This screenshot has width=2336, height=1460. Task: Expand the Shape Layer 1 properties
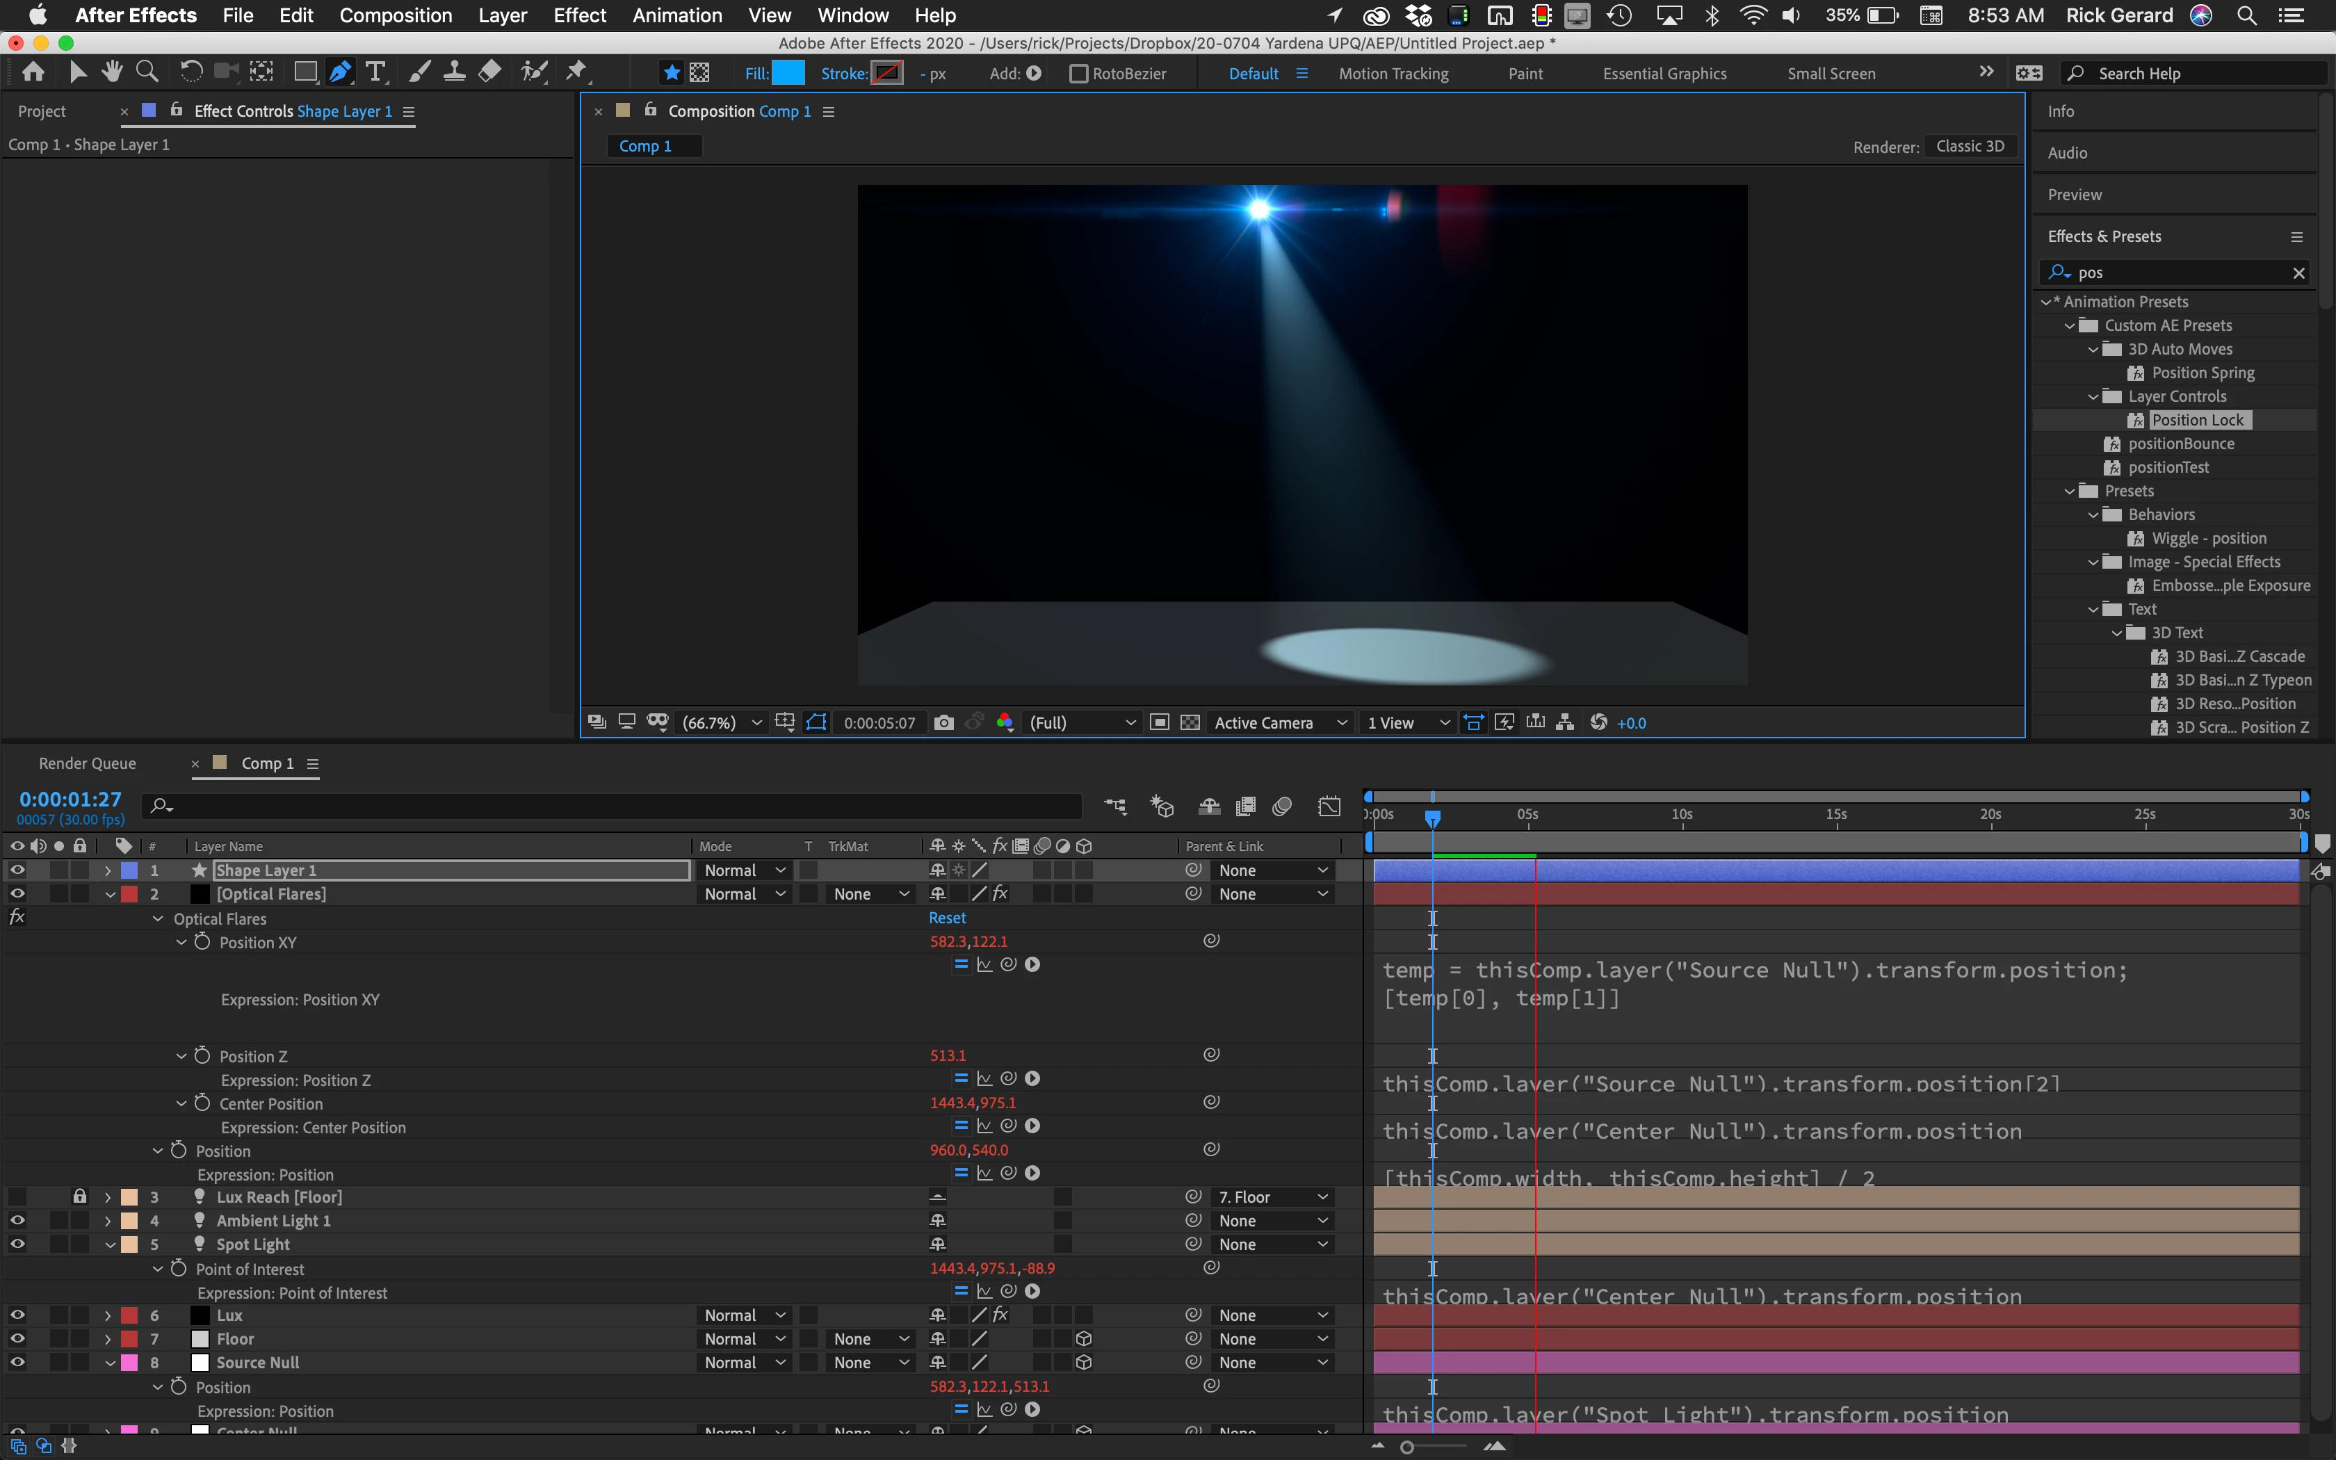click(x=107, y=871)
